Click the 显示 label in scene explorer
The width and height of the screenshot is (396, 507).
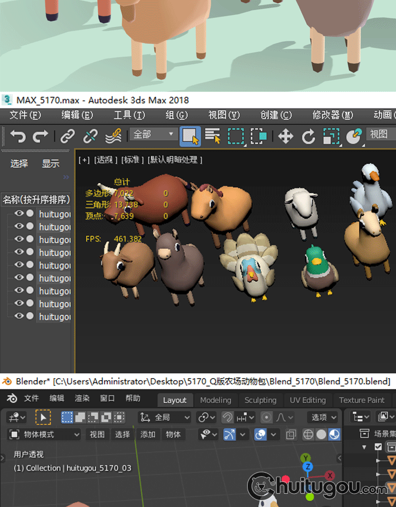pos(51,164)
